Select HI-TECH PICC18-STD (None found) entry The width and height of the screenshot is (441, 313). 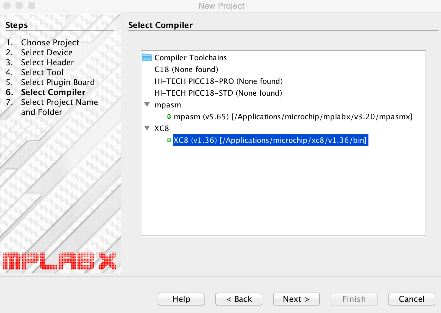(218, 93)
